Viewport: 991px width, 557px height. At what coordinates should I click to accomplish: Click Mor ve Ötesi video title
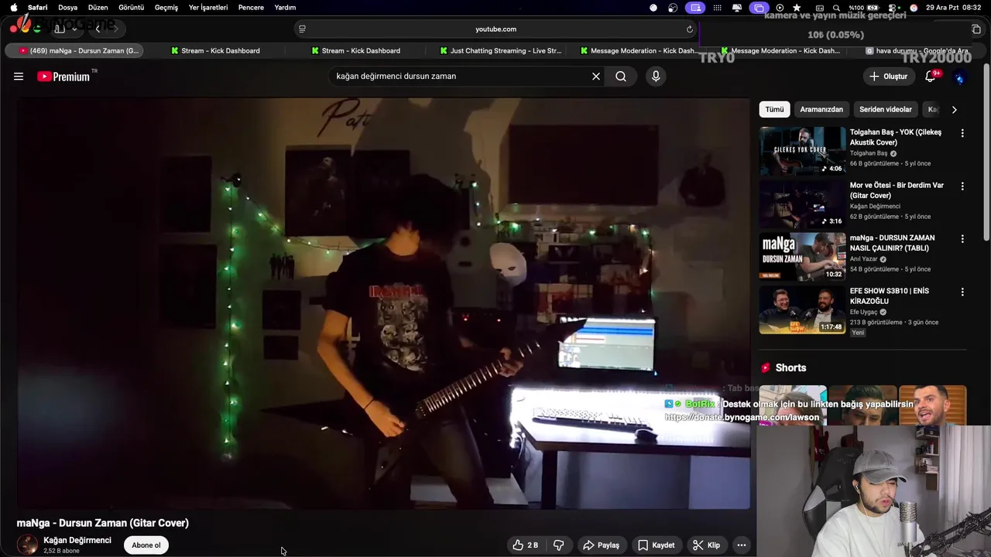(897, 190)
